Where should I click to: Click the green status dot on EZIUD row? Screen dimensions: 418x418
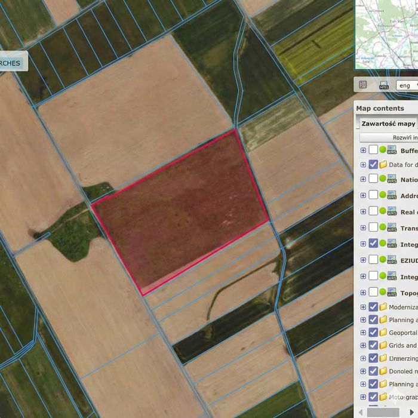point(383,259)
